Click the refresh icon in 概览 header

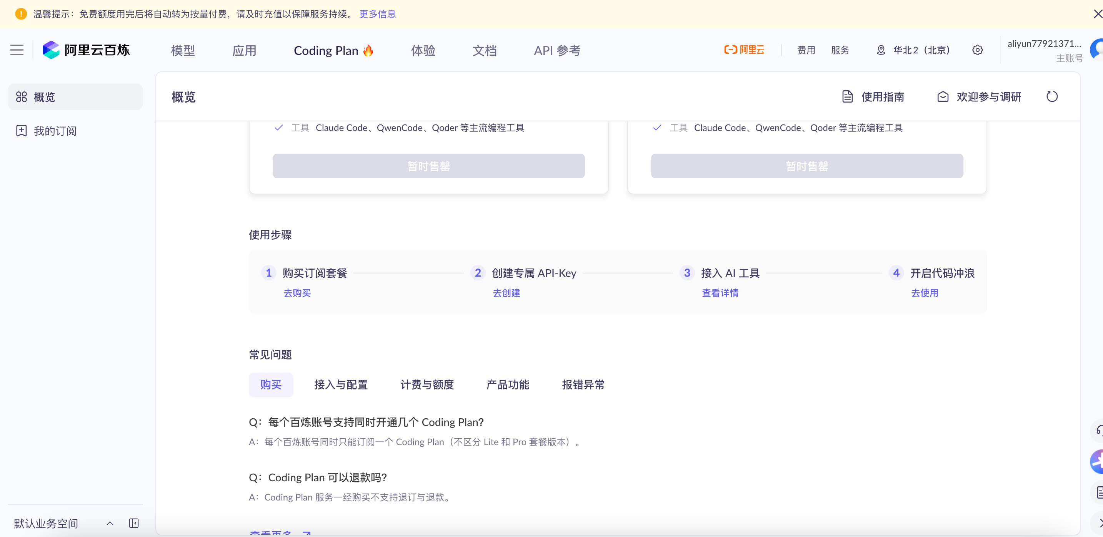point(1051,97)
